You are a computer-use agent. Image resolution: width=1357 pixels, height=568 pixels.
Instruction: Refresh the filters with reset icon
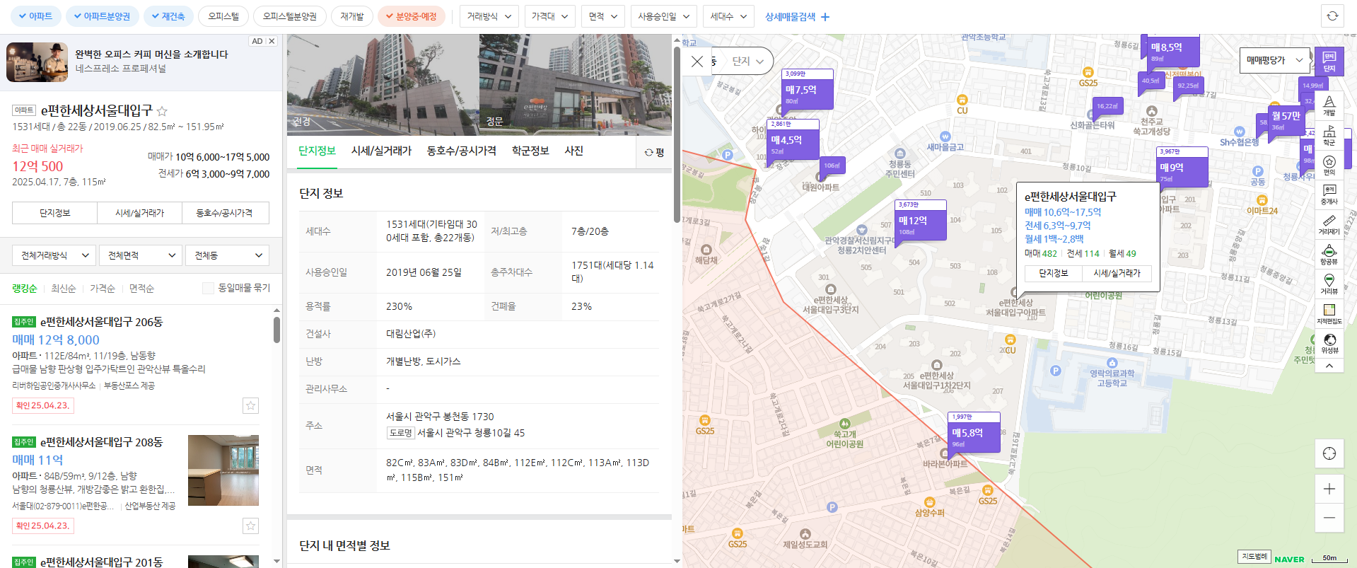click(1332, 16)
